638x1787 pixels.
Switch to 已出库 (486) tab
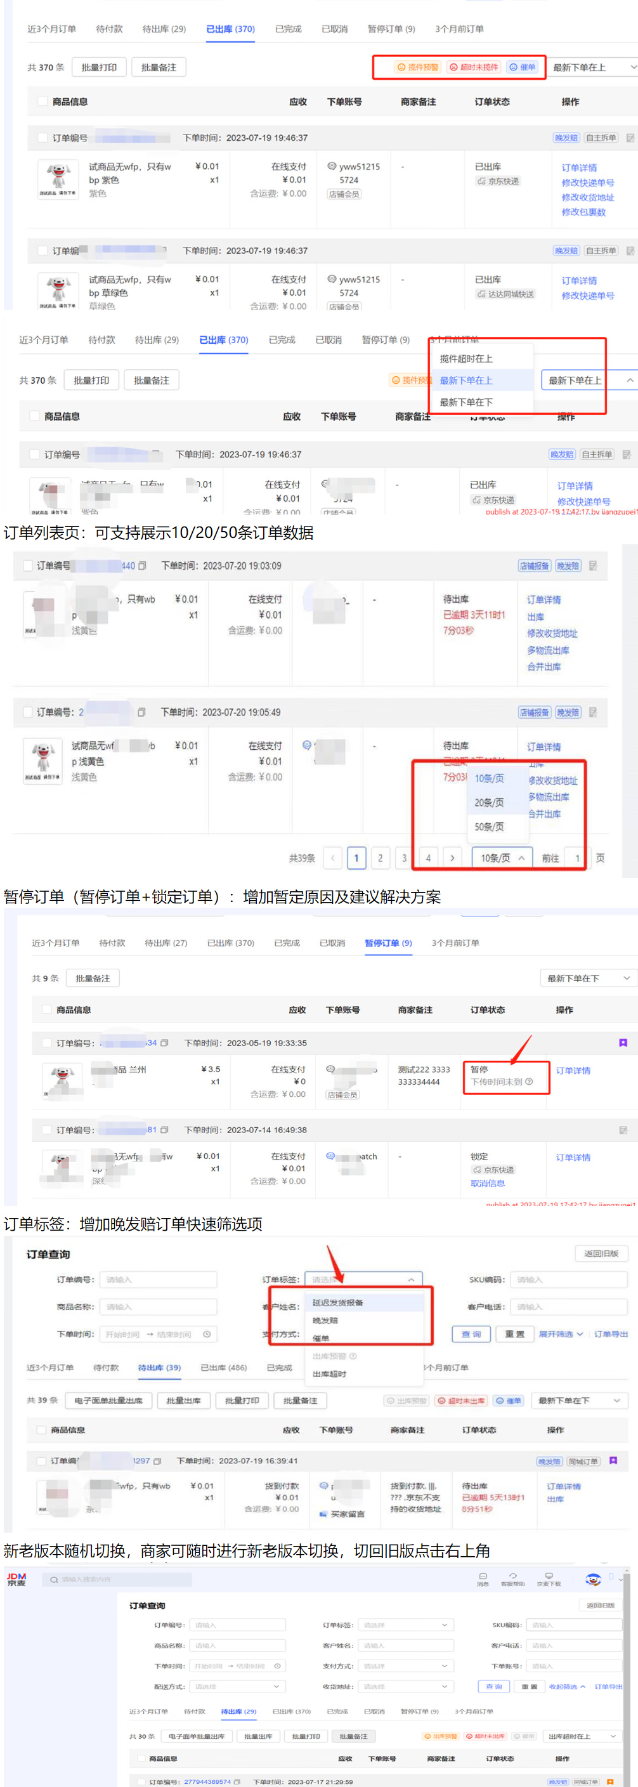223,1366
